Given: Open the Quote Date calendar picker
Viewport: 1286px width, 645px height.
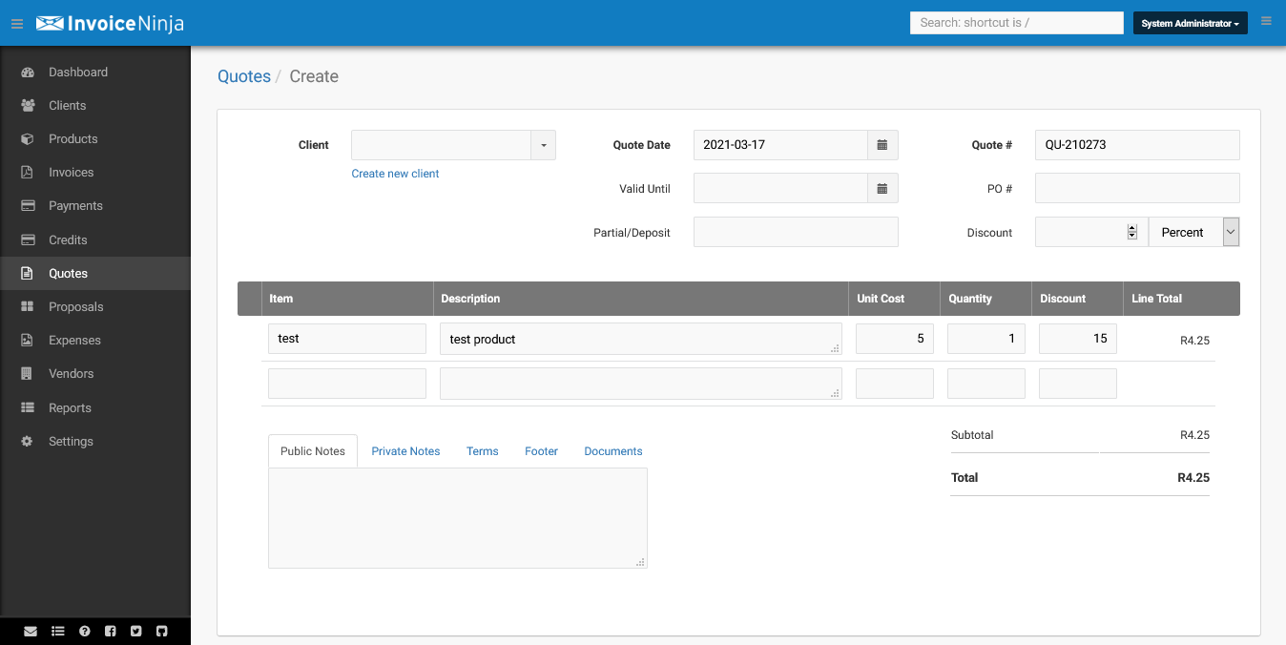Looking at the screenshot, I should 882,144.
